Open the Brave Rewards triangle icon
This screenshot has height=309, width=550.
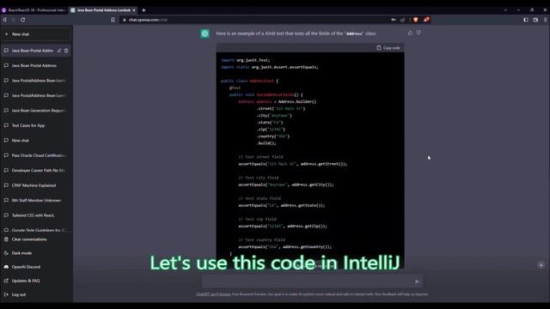click(x=426, y=20)
